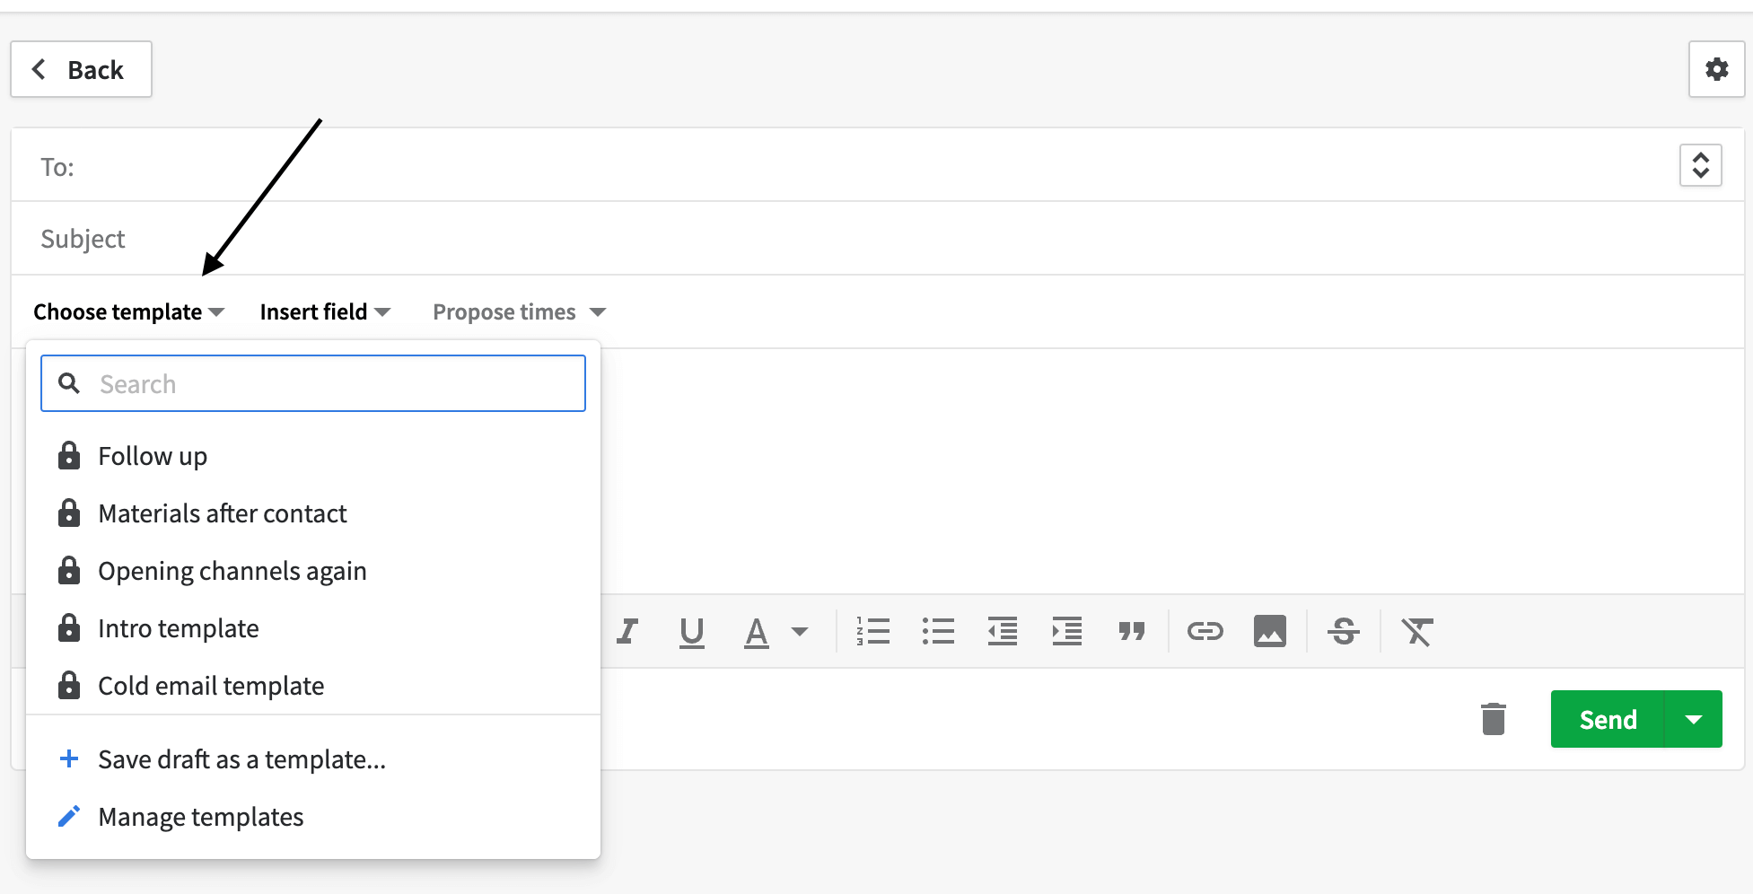Apply strikethrough formatting

point(1343,631)
